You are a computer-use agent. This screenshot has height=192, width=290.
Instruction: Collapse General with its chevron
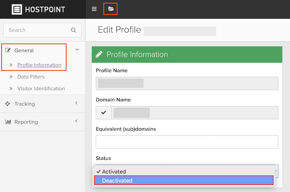(77, 49)
